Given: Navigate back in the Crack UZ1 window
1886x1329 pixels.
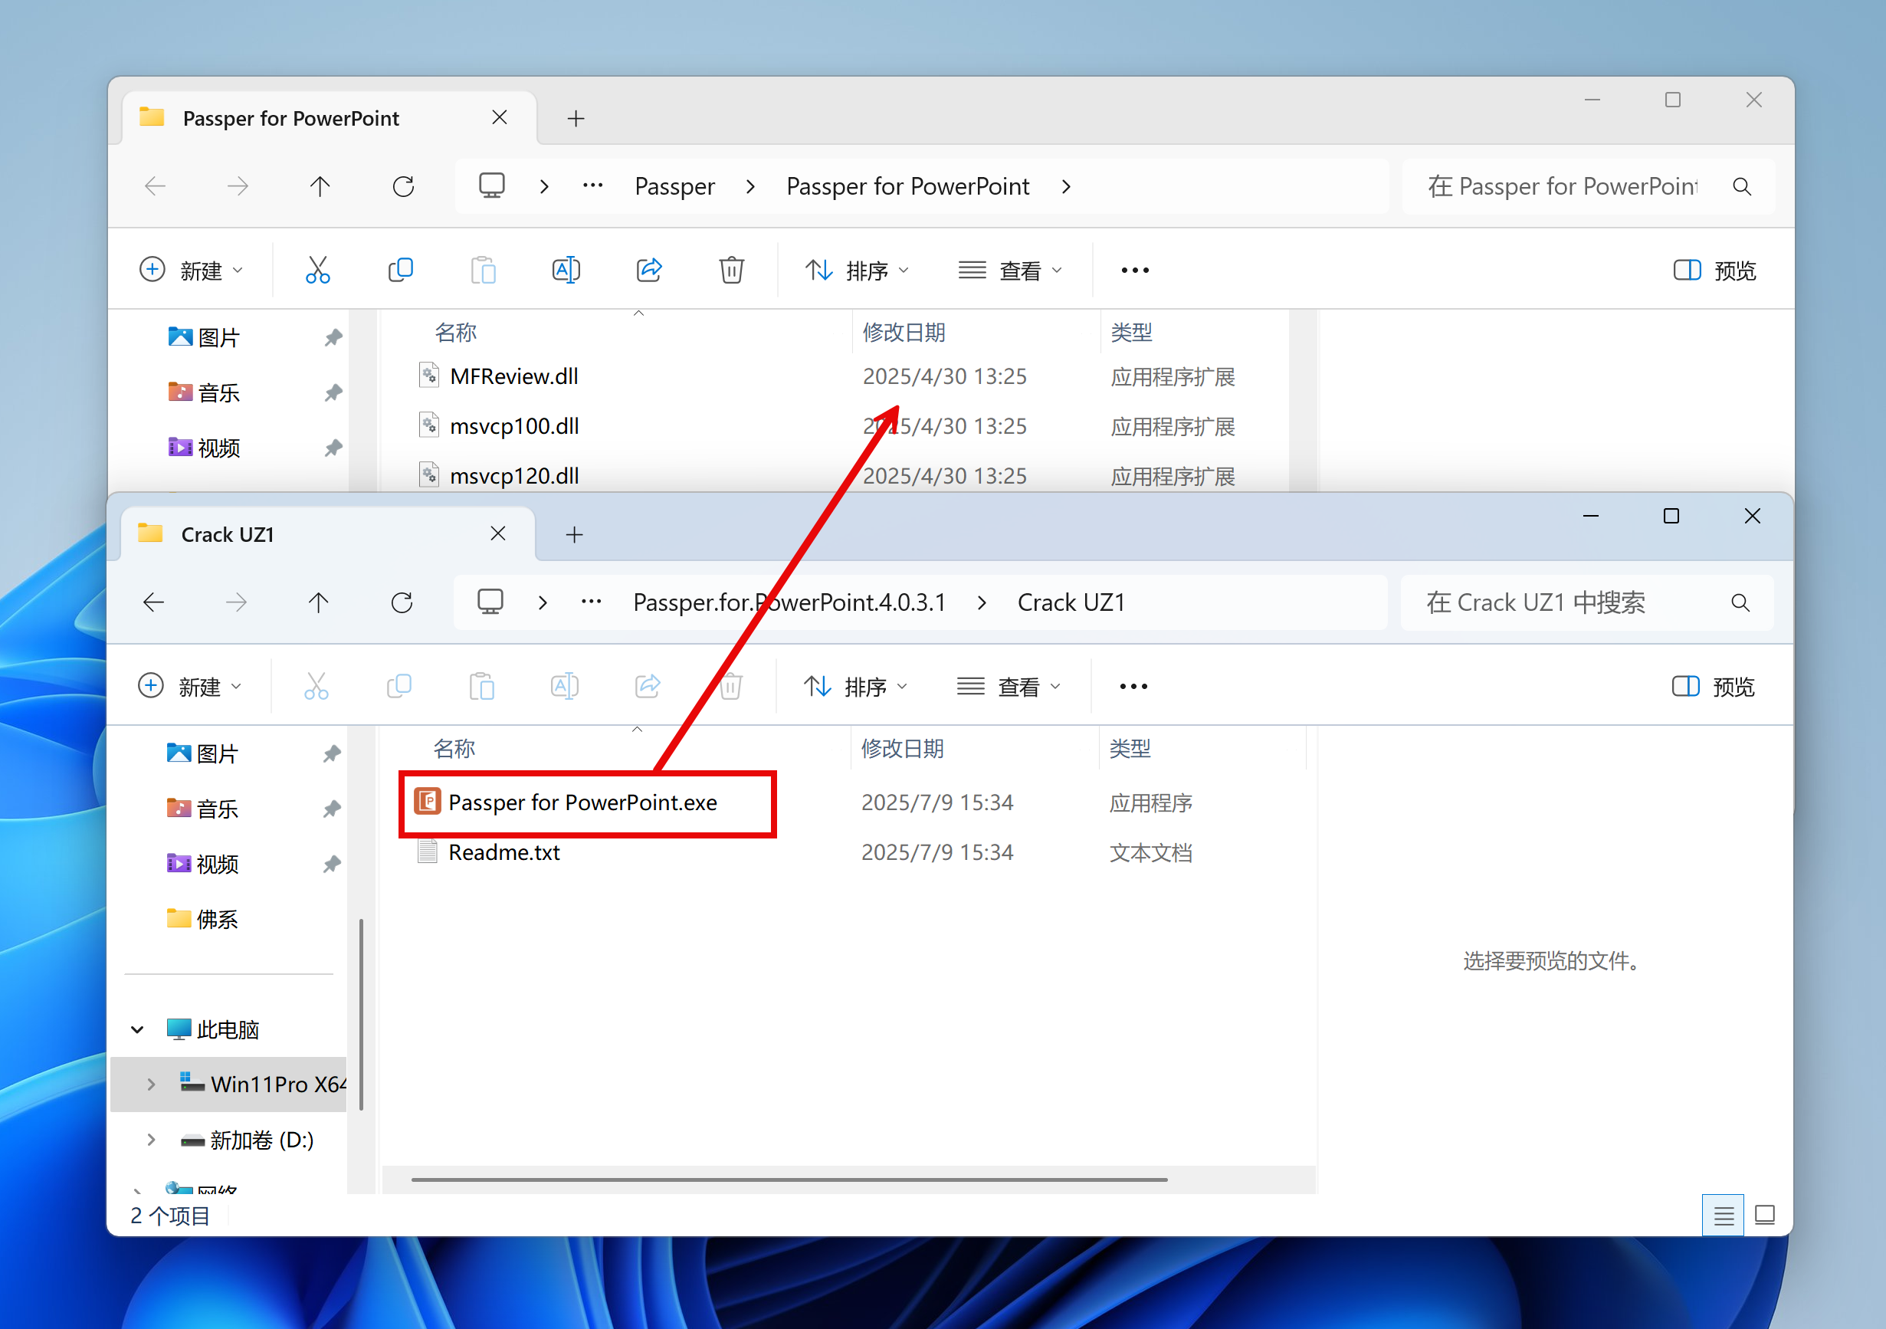Looking at the screenshot, I should point(155,603).
